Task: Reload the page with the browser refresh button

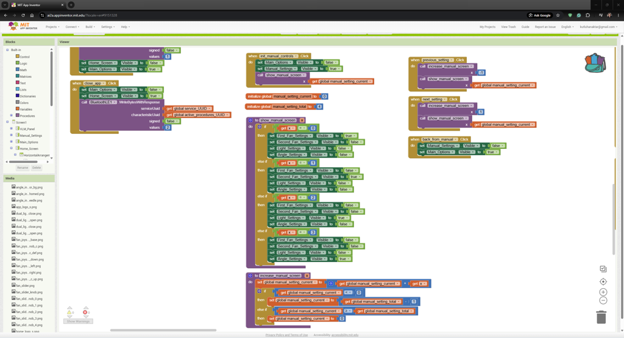Action: [x=23, y=15]
